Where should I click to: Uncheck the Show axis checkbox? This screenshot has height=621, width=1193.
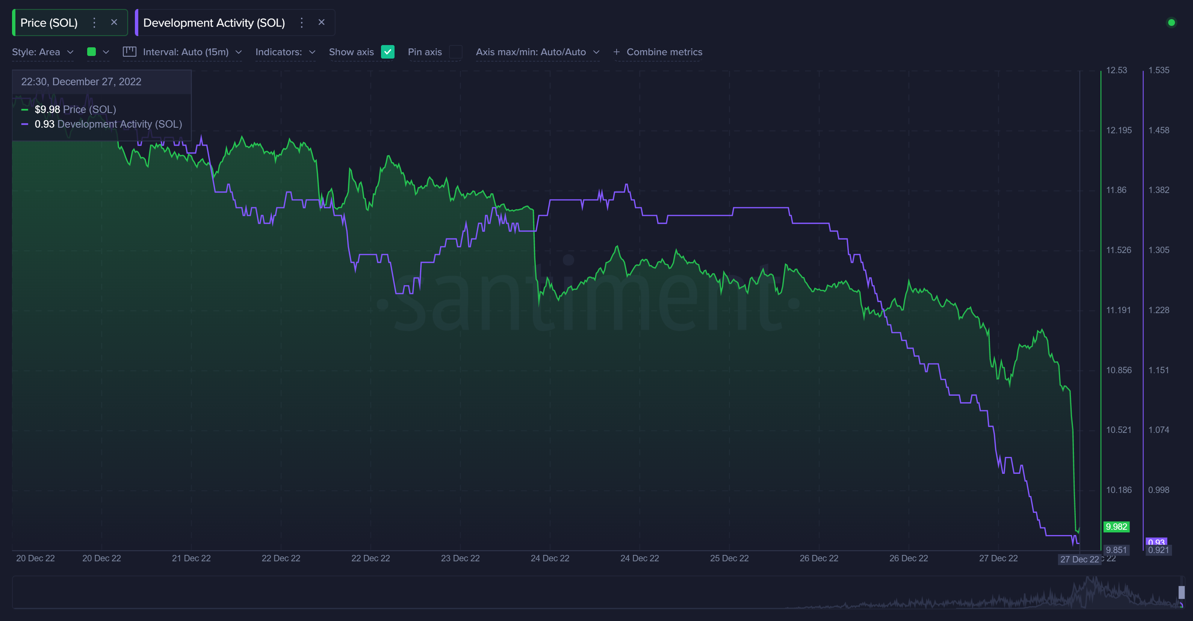click(x=388, y=52)
